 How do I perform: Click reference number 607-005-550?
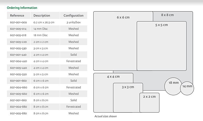click(18, 74)
